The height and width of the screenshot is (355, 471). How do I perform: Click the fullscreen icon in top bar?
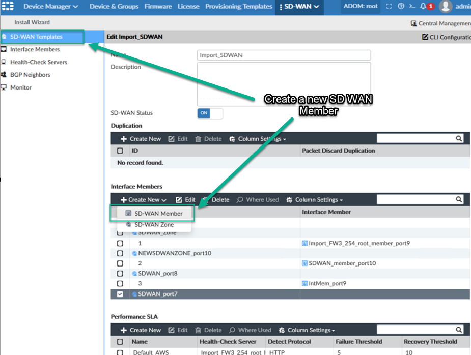389,7
